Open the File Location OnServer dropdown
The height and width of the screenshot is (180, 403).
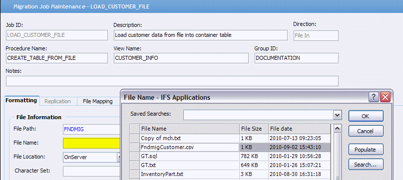[x=119, y=157]
